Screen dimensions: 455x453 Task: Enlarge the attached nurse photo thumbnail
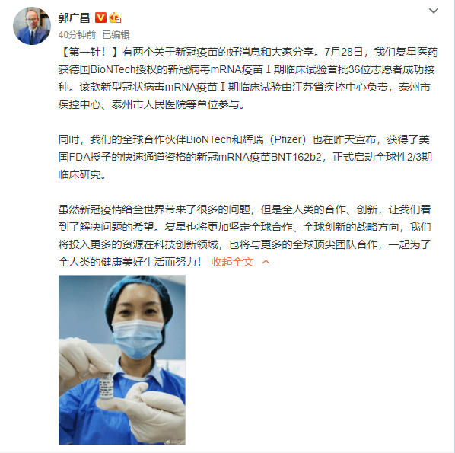click(122, 359)
